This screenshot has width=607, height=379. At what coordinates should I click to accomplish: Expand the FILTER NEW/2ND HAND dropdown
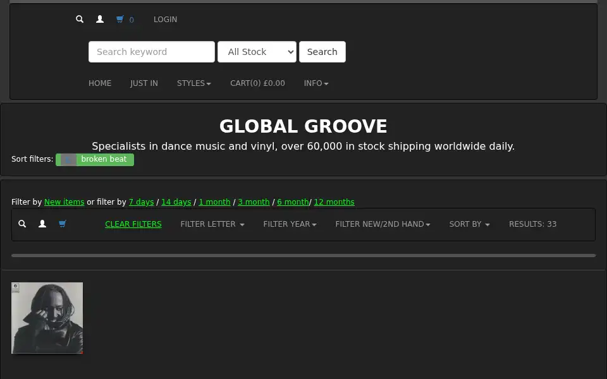383,224
